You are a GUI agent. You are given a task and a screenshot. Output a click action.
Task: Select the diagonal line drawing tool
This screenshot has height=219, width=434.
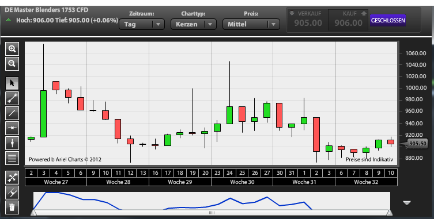pos(12,113)
